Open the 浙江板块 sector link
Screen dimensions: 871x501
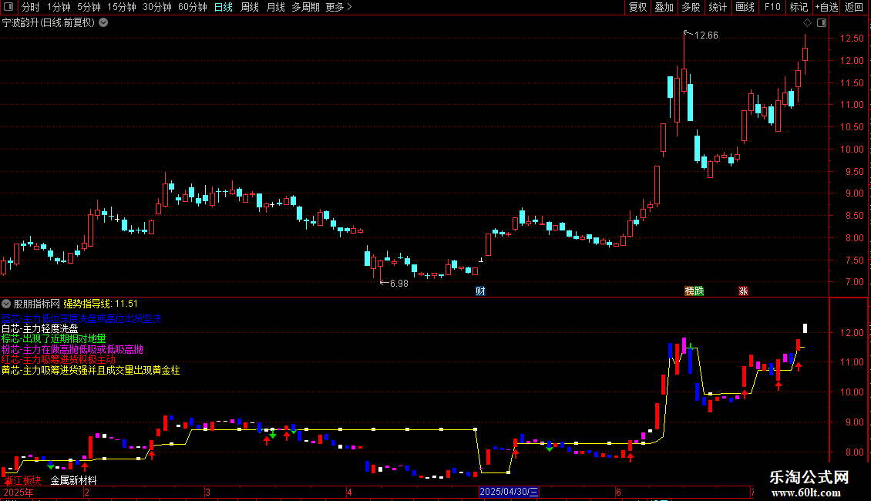pyautogui.click(x=23, y=480)
